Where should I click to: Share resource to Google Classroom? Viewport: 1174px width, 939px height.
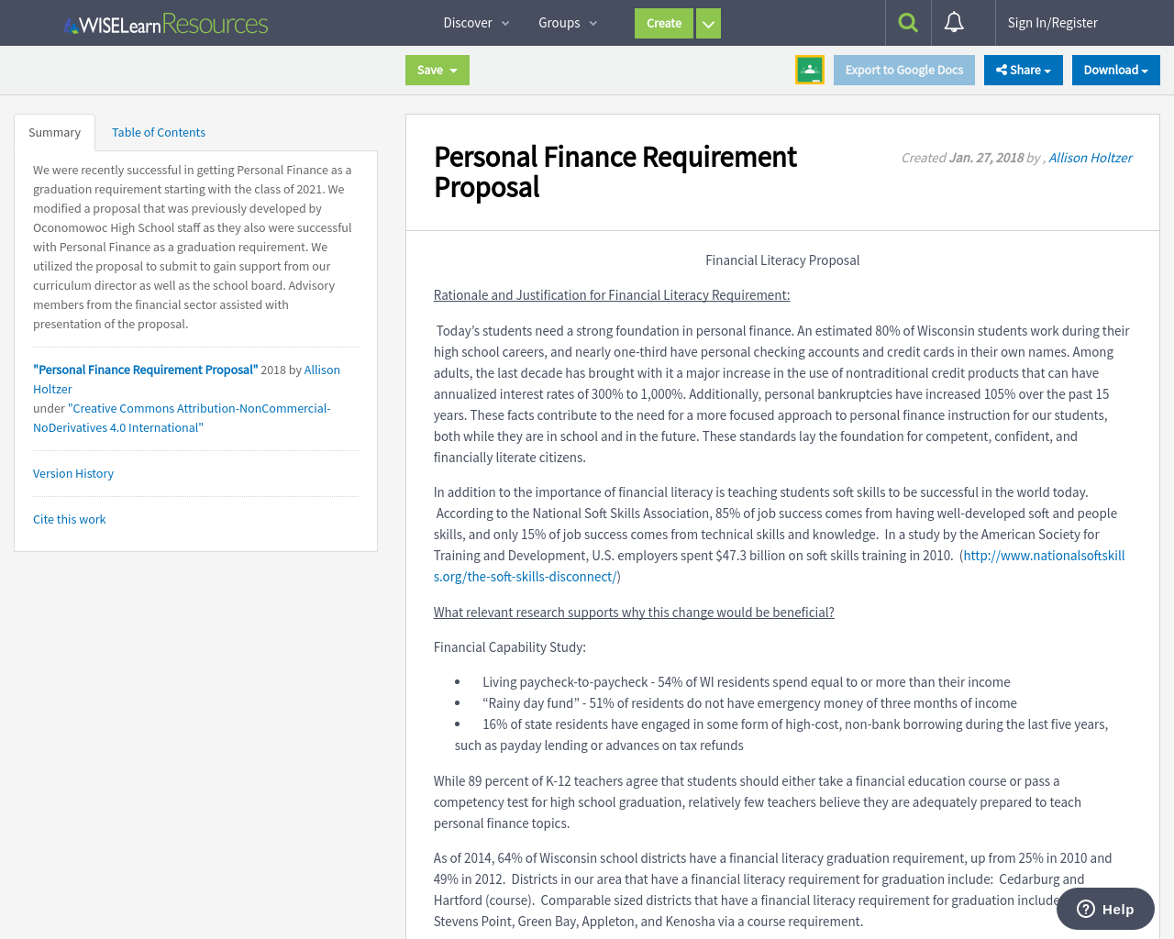point(810,68)
